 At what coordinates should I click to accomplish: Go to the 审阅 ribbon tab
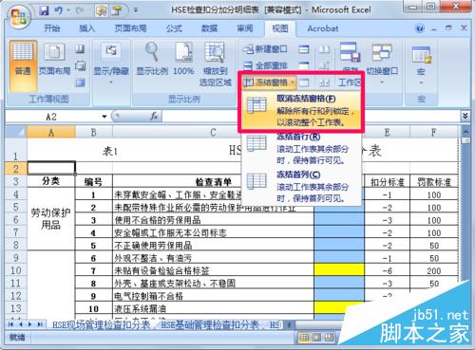point(245,28)
